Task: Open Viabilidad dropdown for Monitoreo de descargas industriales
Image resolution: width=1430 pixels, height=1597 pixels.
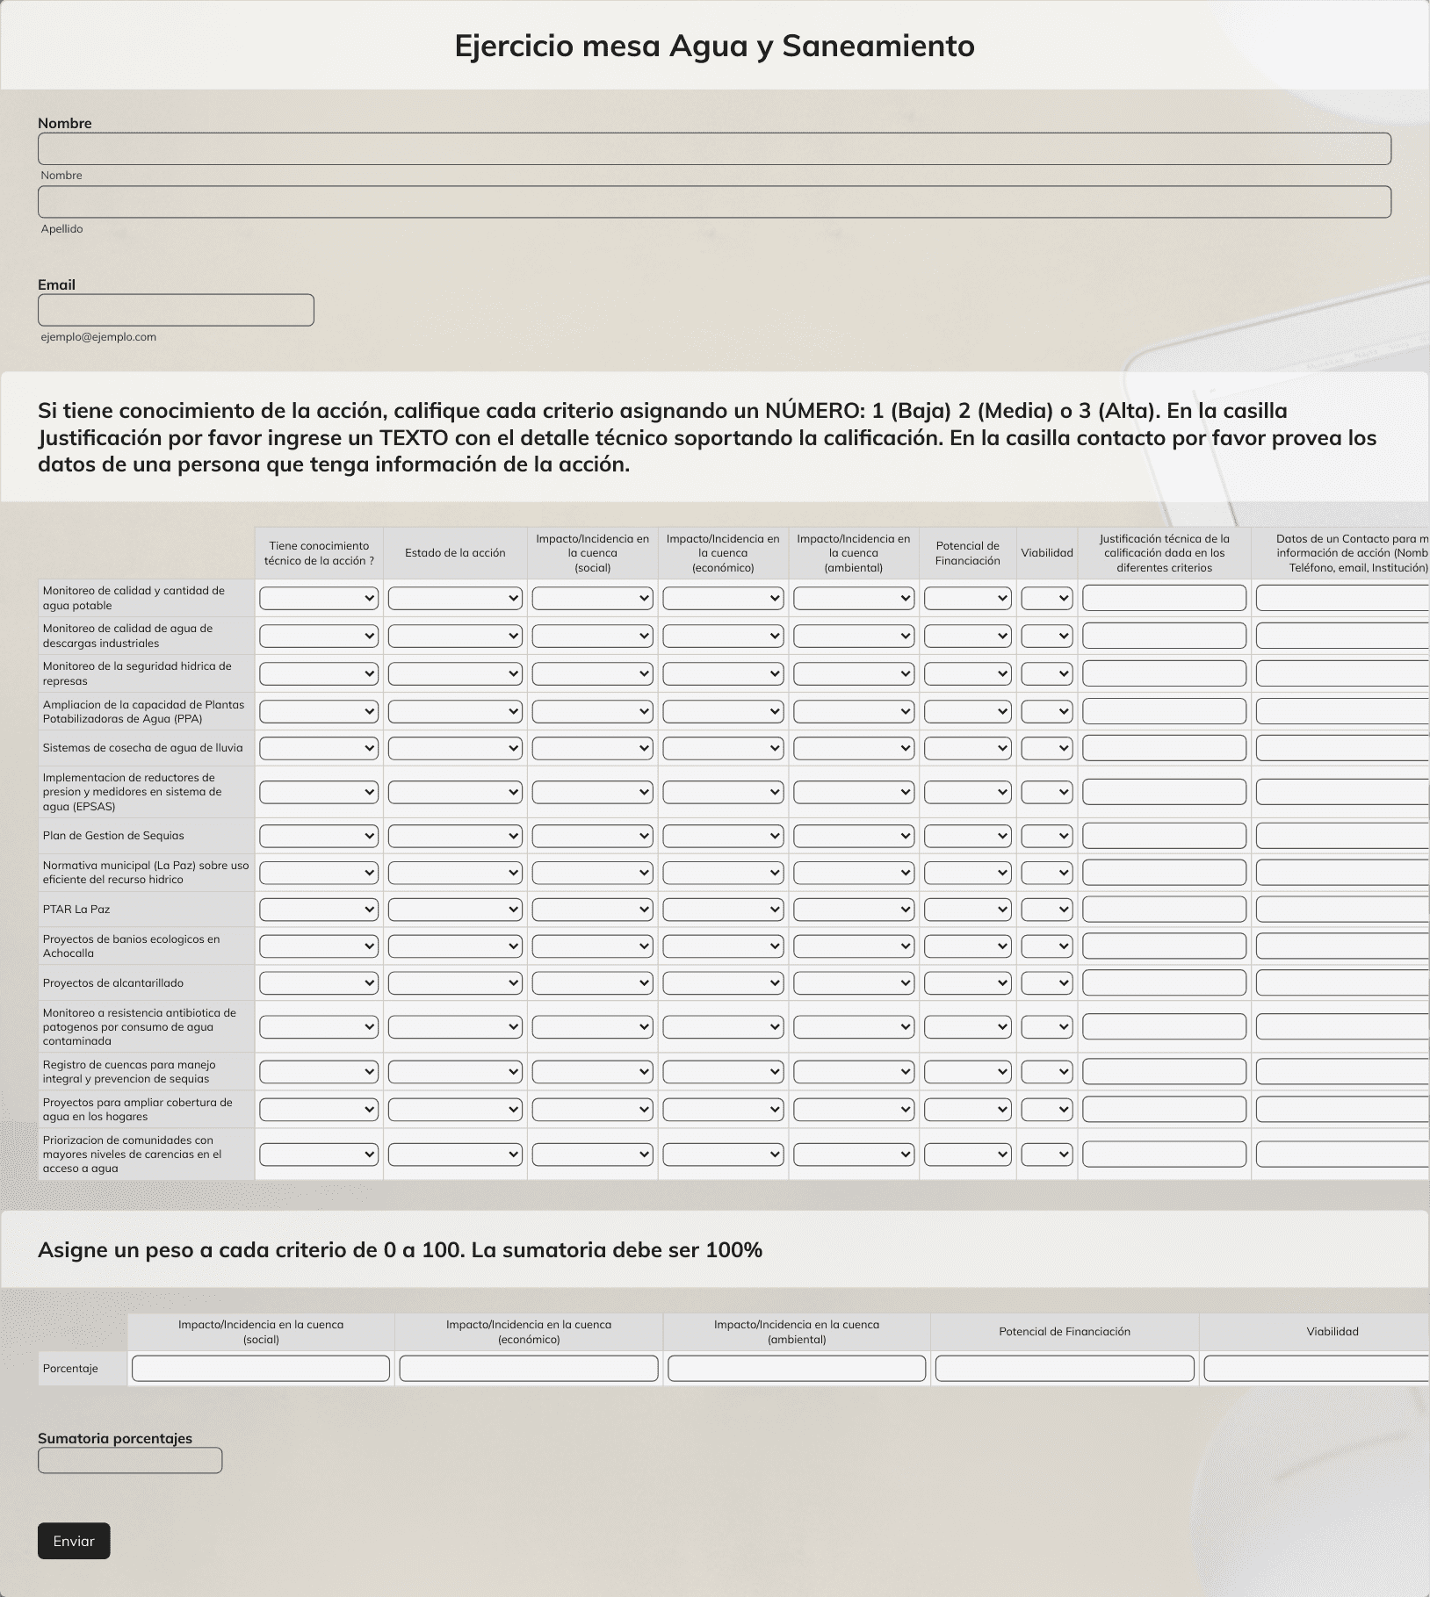Action: click(x=1047, y=636)
